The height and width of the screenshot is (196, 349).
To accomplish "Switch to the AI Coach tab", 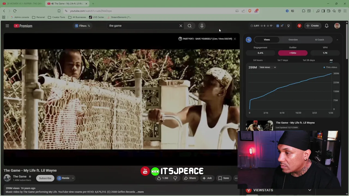I will click(x=319, y=40).
